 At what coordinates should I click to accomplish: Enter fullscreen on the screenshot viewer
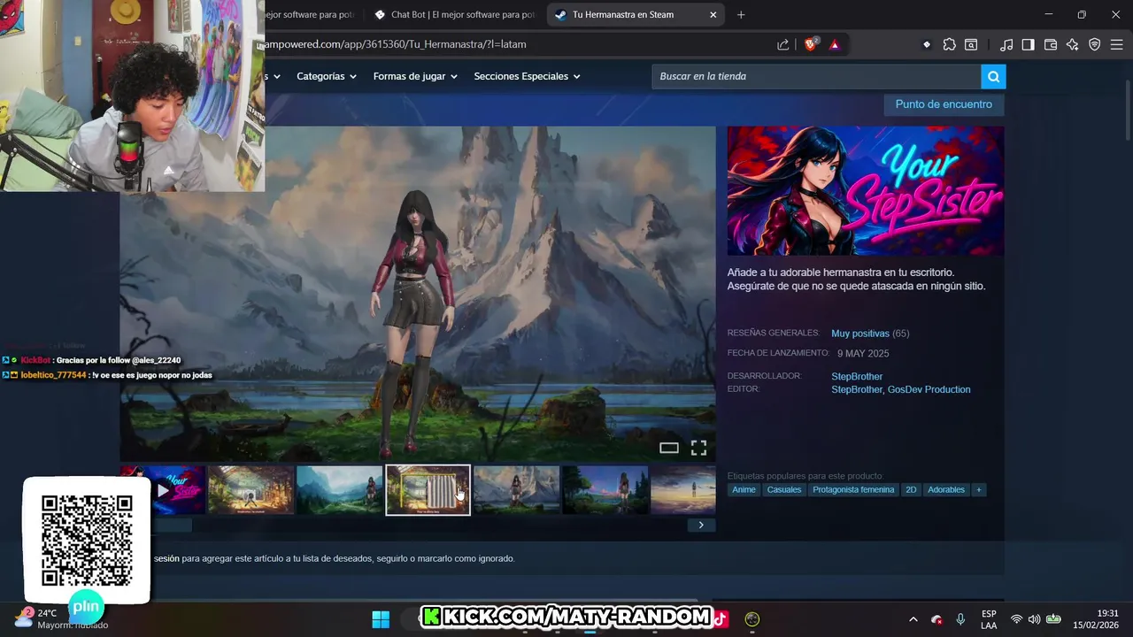pyautogui.click(x=698, y=448)
